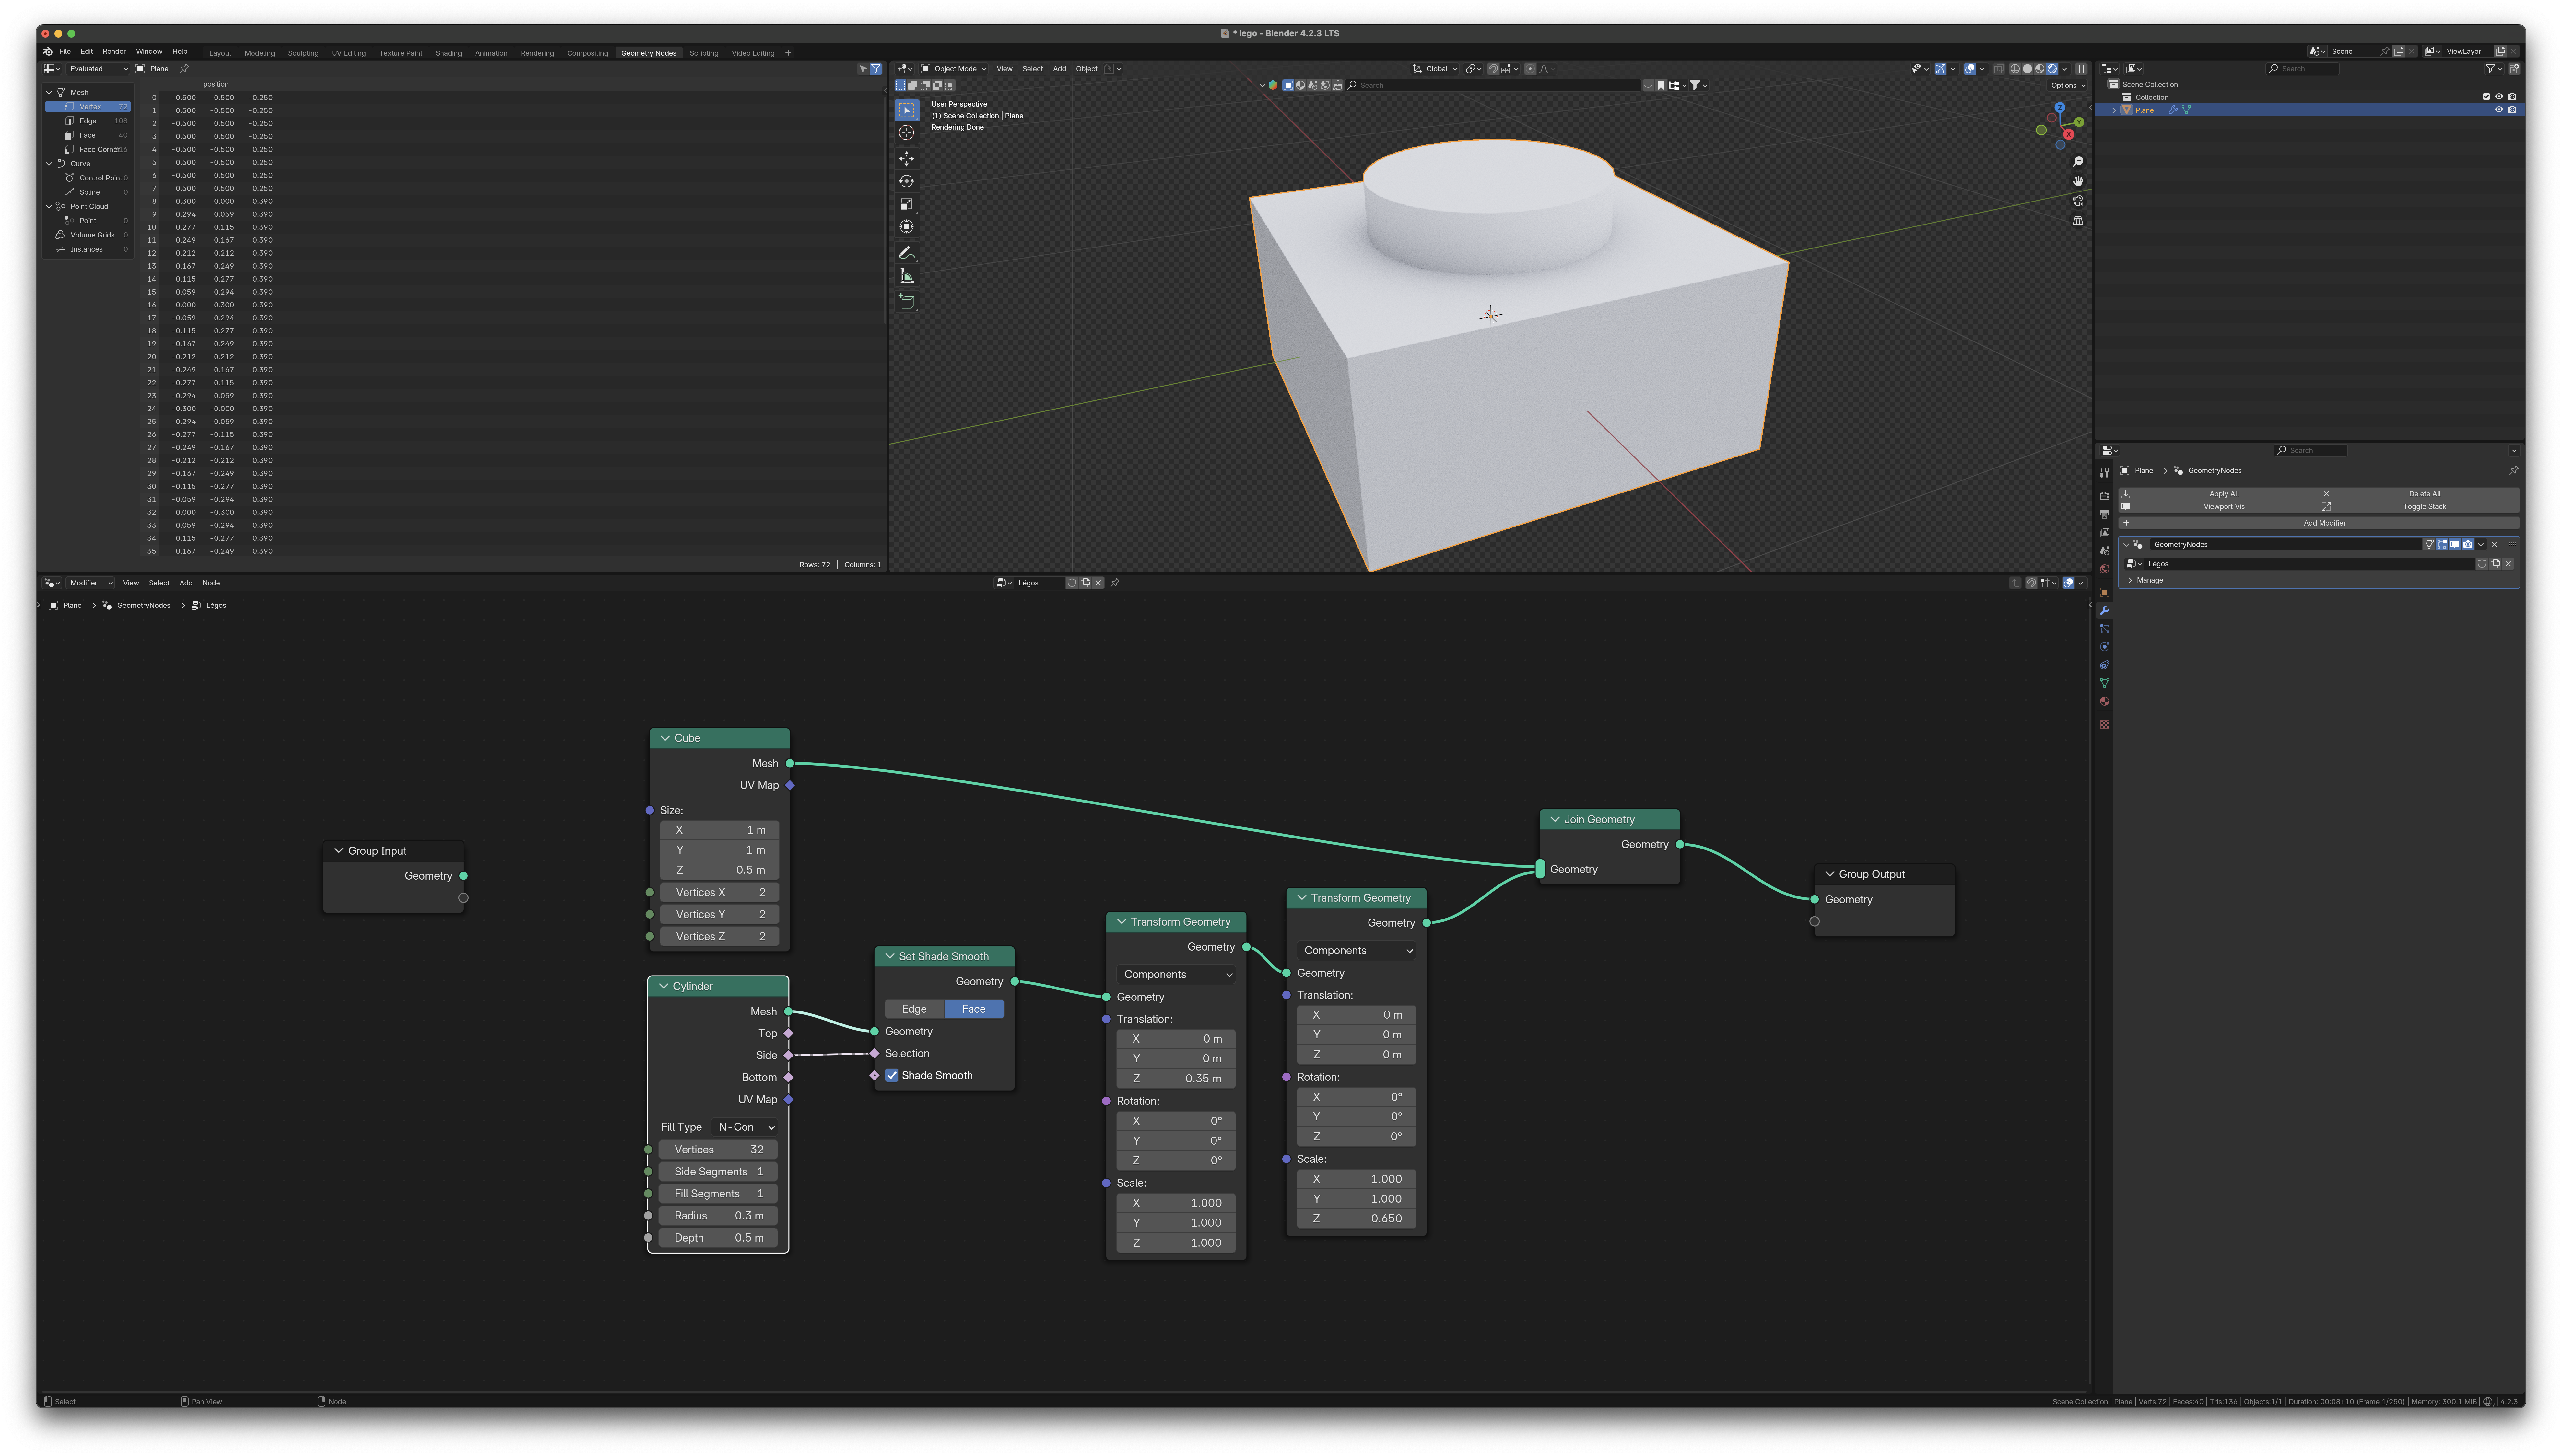Open the Object Mode dropdown
2562x1456 pixels.
click(x=953, y=69)
